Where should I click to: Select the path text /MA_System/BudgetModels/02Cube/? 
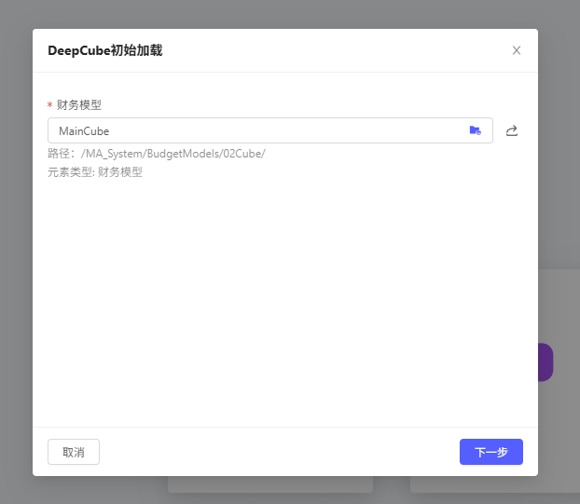click(x=173, y=154)
